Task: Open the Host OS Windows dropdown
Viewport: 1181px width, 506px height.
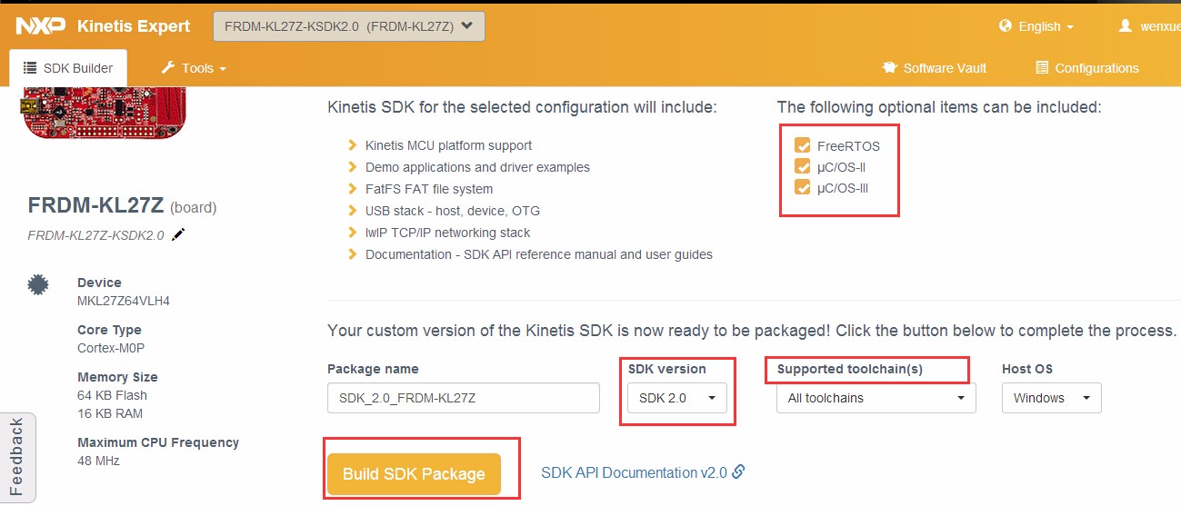Action: tap(1051, 398)
